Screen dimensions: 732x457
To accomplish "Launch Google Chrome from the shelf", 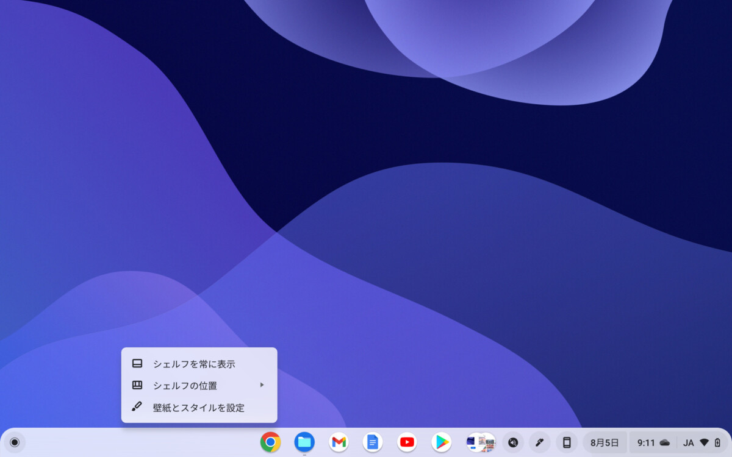I will [270, 442].
